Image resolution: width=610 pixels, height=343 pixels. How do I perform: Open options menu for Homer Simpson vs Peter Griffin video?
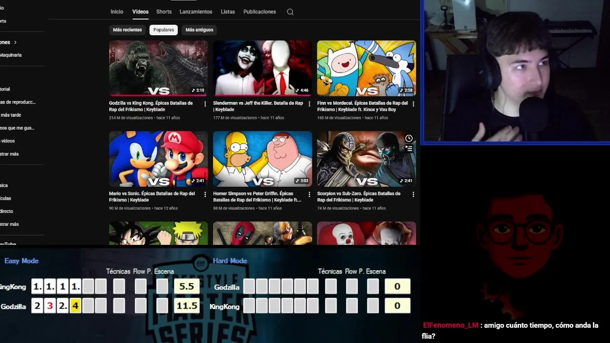point(309,194)
